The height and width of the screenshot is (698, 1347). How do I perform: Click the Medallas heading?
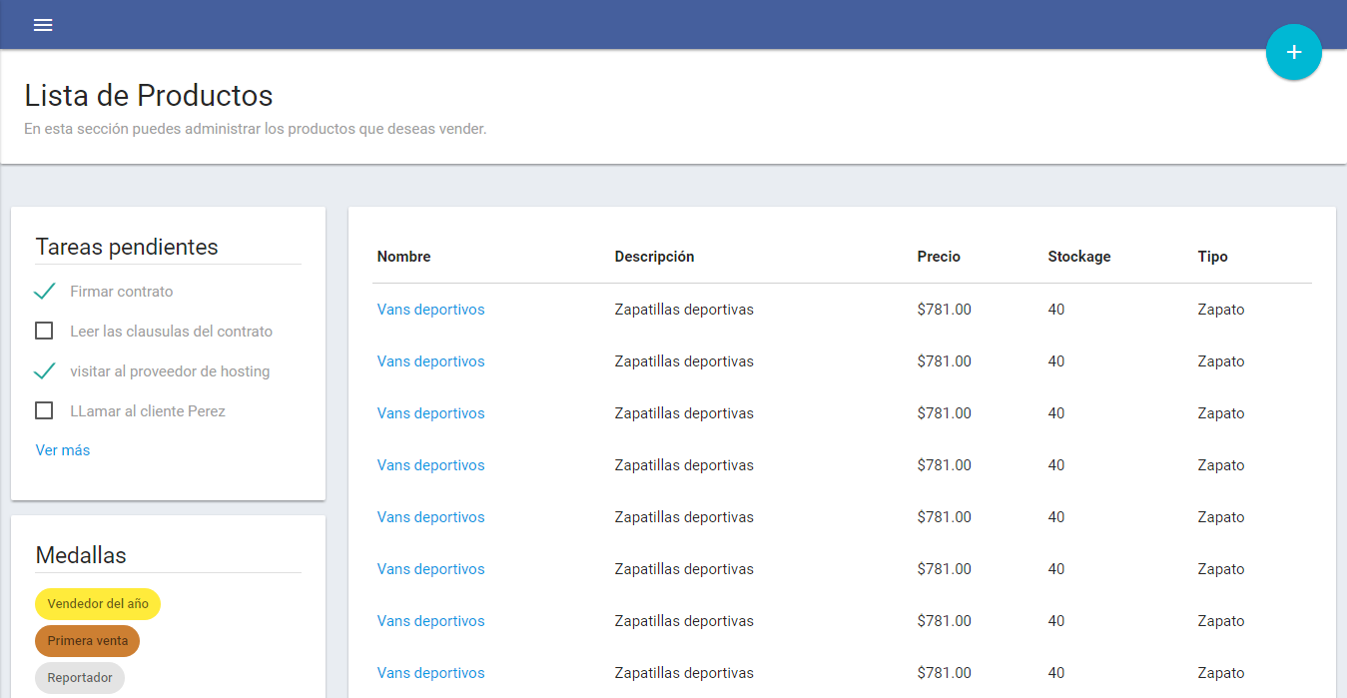(x=81, y=555)
